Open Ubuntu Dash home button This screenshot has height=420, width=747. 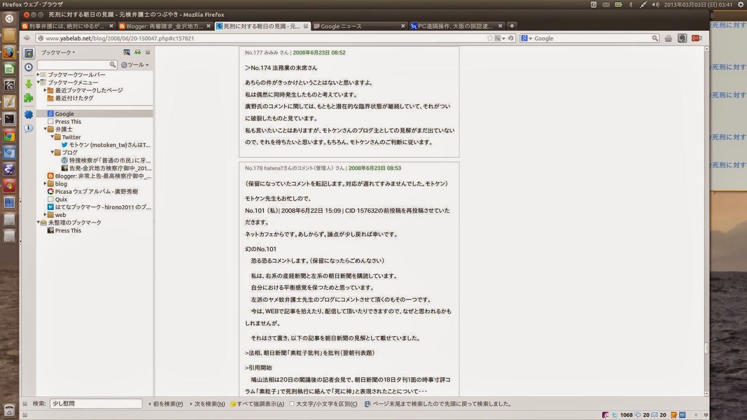click(x=9, y=19)
